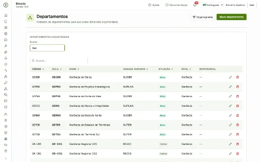Click the trash icon for GR-C01 row
Viewport: 261px width, 162px height.
tap(237, 144)
